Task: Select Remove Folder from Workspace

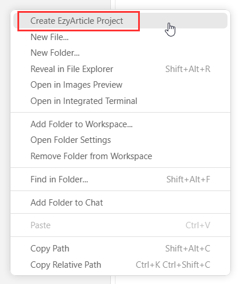Action: click(120, 156)
